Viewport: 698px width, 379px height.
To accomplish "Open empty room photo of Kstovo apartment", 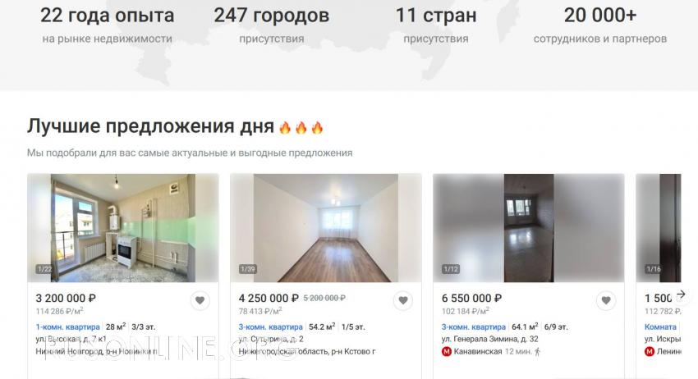I will pyautogui.click(x=326, y=228).
